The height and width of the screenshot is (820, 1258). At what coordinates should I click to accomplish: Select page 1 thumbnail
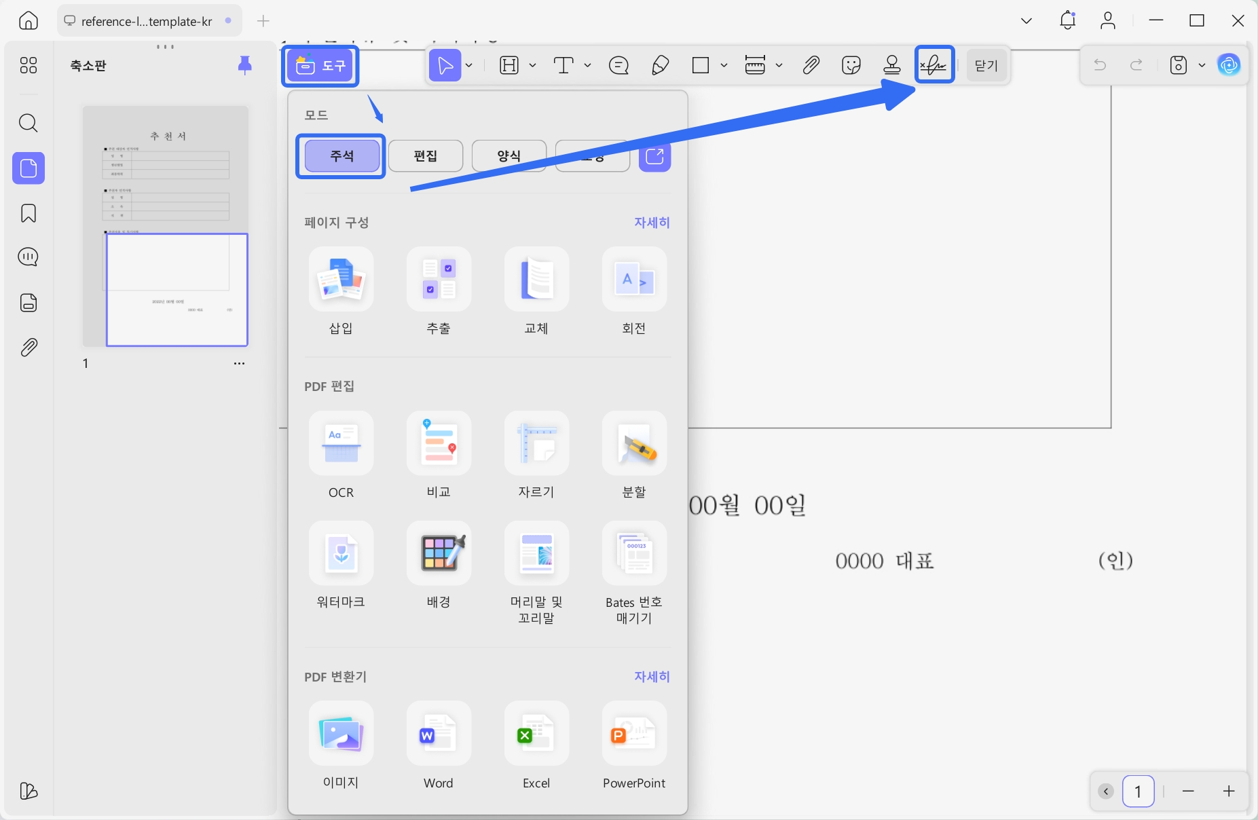166,226
